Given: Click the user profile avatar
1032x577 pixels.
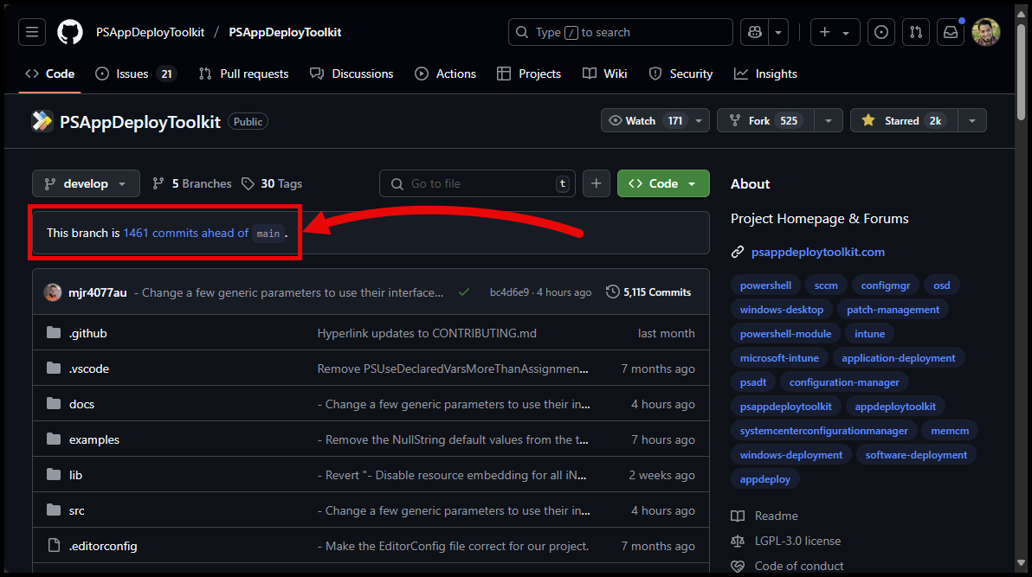Looking at the screenshot, I should tap(986, 32).
